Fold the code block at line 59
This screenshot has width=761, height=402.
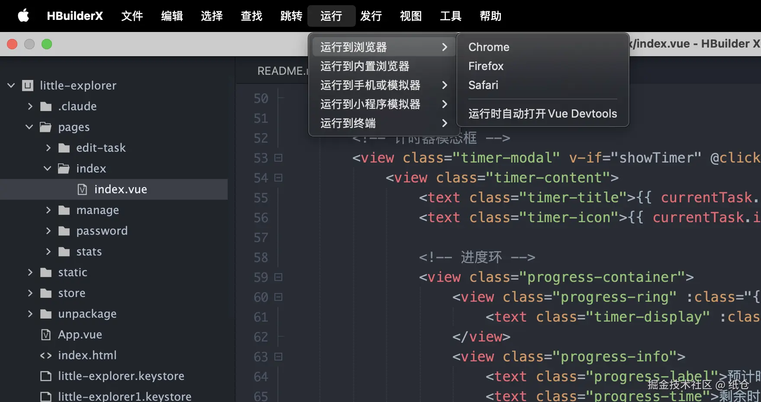pos(279,277)
